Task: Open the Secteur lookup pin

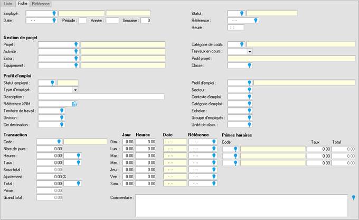Action: pos(250,90)
